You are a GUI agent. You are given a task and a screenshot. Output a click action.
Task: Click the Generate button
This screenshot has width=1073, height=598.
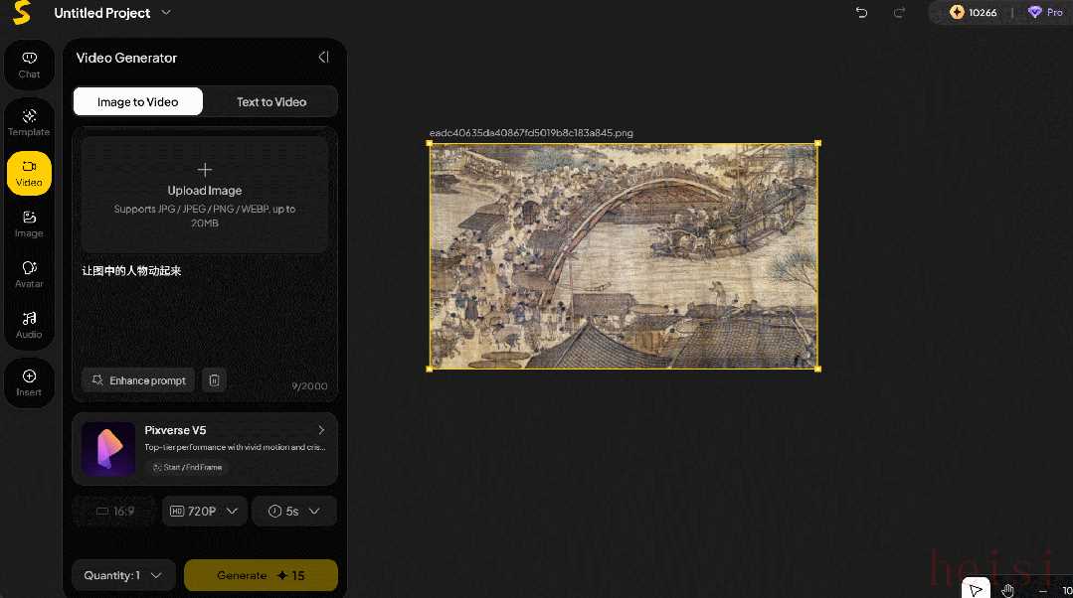click(261, 575)
